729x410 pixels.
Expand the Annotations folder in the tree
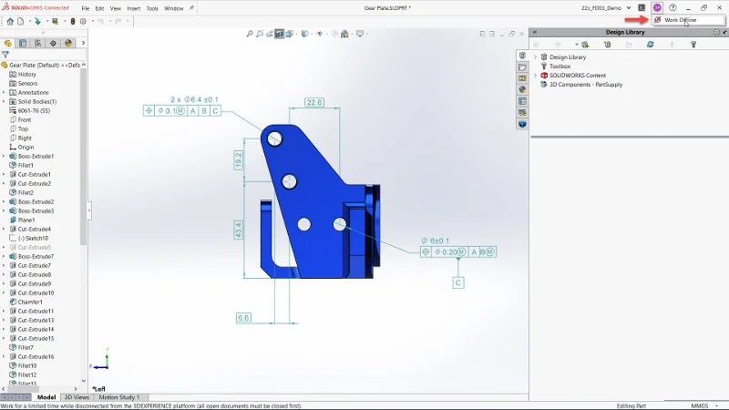(4, 92)
